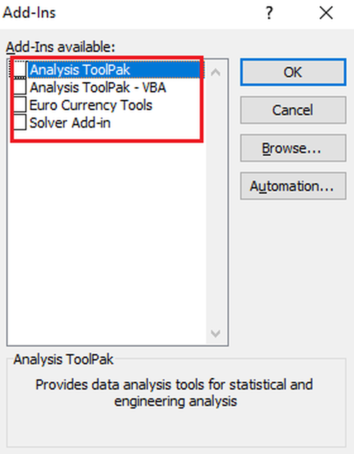Tick the Analysis ToolPak - VBA checkbox
This screenshot has width=354, height=454.
20,87
